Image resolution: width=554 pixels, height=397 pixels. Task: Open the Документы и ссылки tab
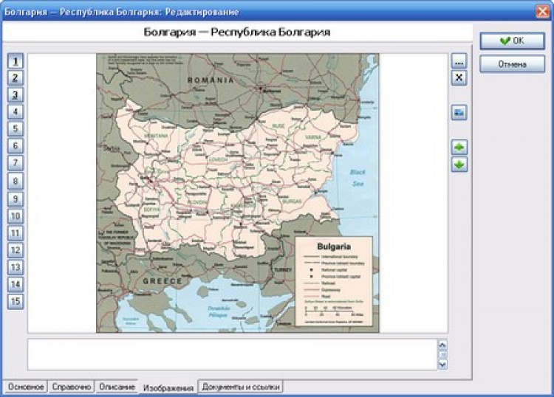pyautogui.click(x=241, y=387)
